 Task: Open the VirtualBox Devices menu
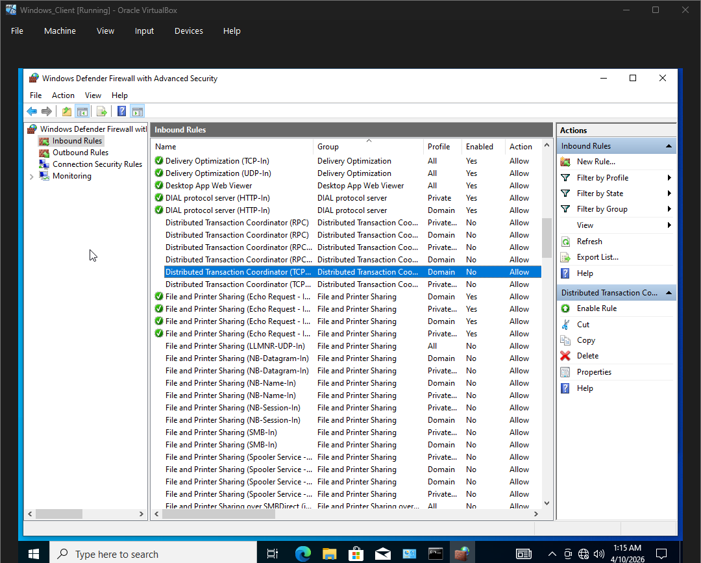189,31
